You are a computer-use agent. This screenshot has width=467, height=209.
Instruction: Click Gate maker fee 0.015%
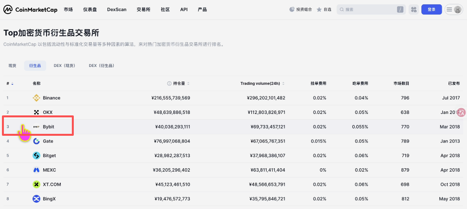(318, 141)
